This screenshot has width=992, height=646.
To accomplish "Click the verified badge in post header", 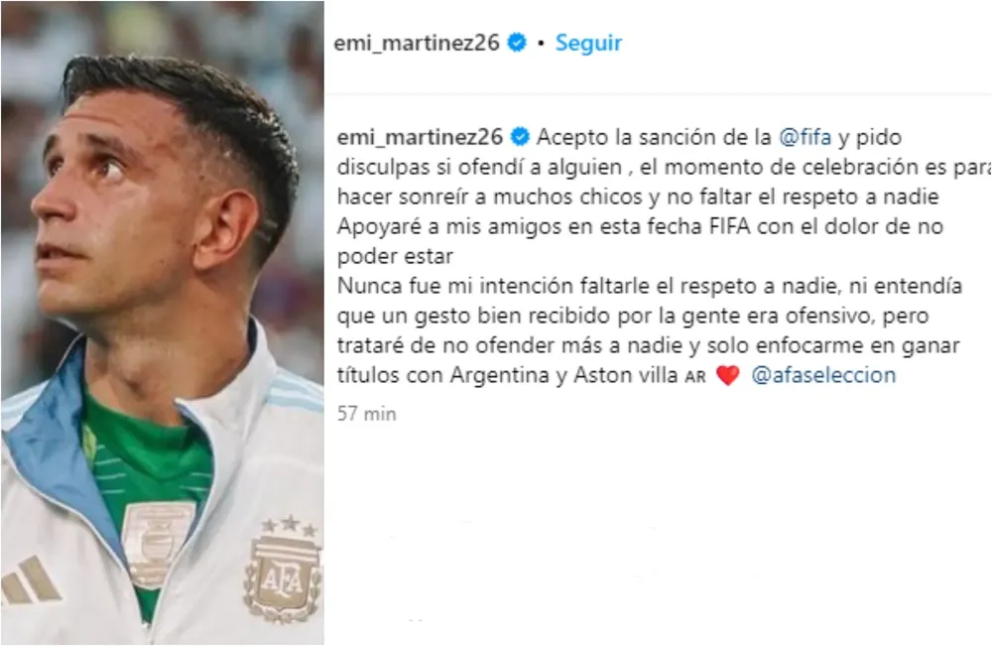I will 517,43.
